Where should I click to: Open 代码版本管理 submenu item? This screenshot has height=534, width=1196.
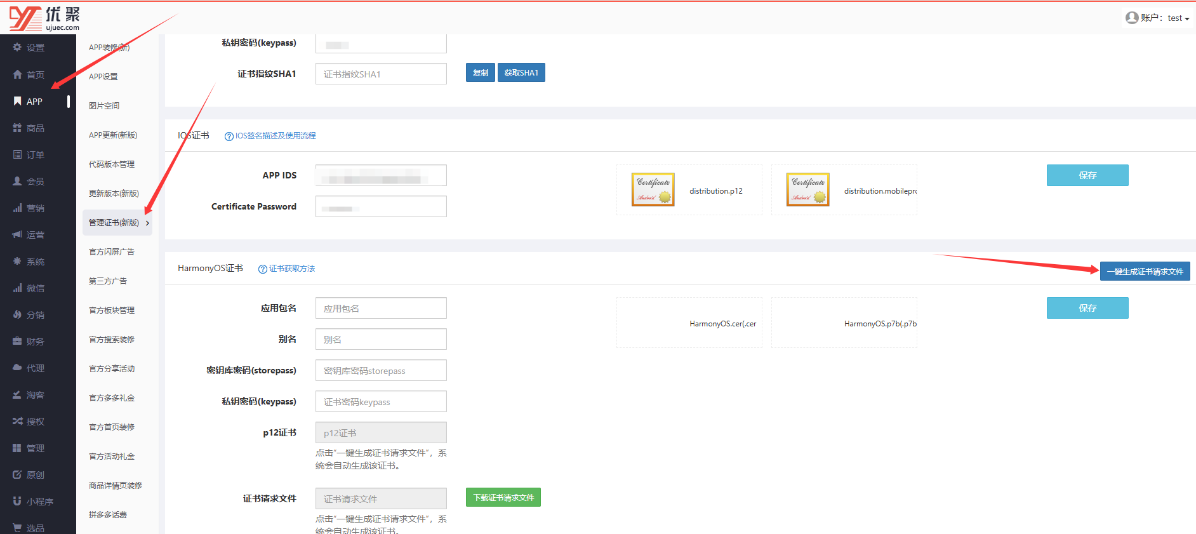coord(112,164)
